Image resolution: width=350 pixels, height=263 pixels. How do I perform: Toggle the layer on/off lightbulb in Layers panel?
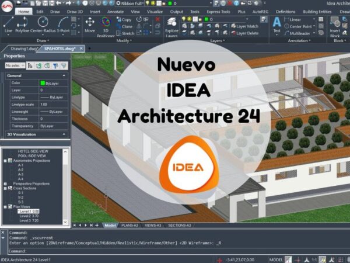click(184, 19)
